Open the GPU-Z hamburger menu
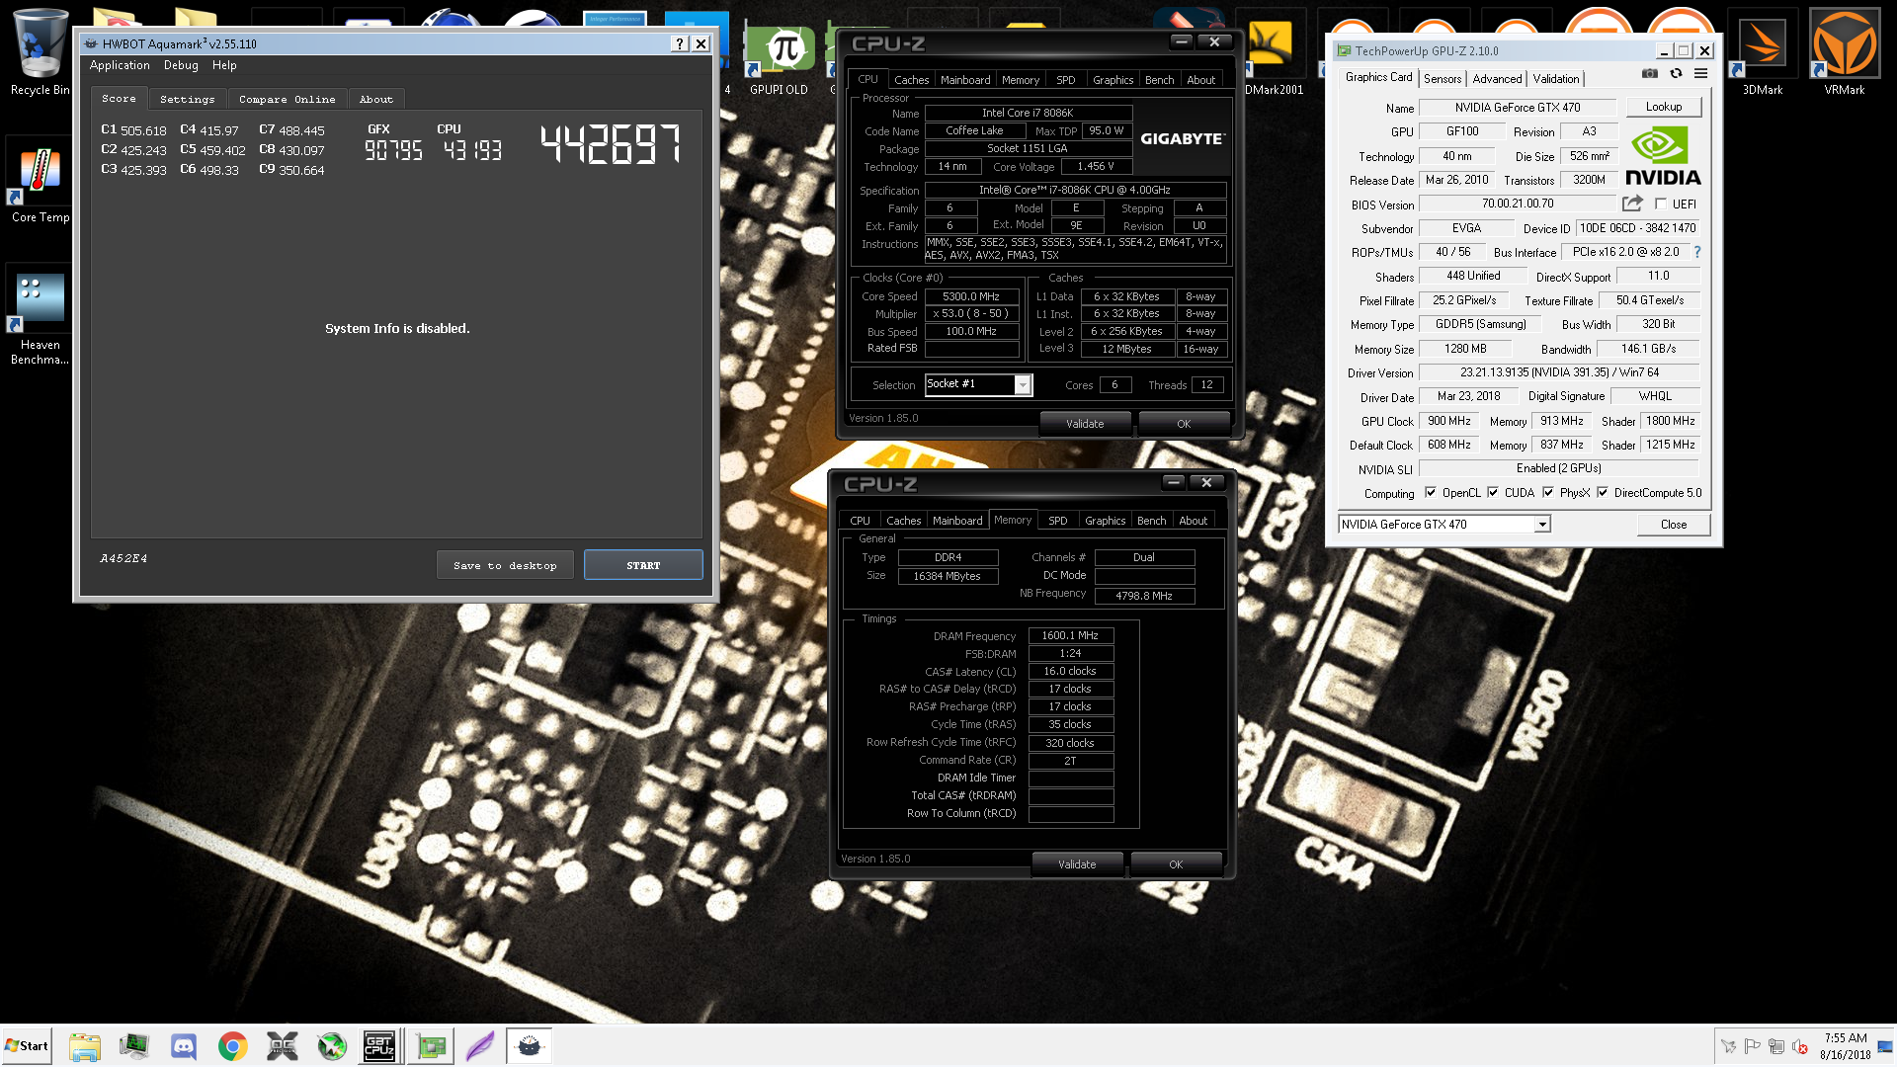 tap(1700, 74)
